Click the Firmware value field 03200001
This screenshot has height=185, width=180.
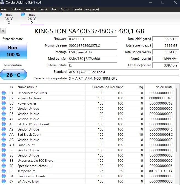92,39
